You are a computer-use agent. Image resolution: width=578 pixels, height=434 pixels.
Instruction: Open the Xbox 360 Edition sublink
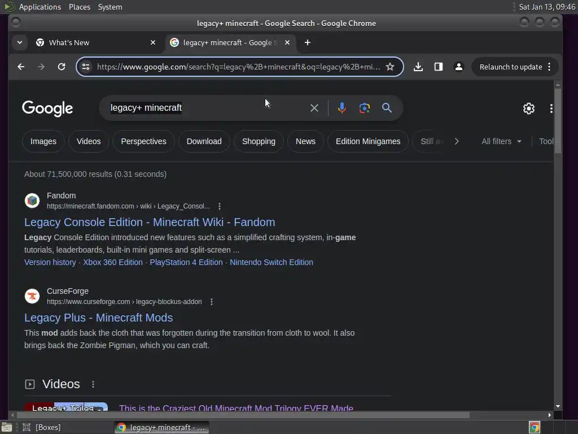pyautogui.click(x=113, y=262)
